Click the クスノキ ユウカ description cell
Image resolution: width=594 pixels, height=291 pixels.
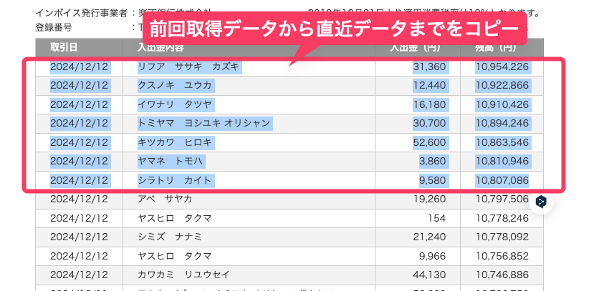pyautogui.click(x=175, y=86)
